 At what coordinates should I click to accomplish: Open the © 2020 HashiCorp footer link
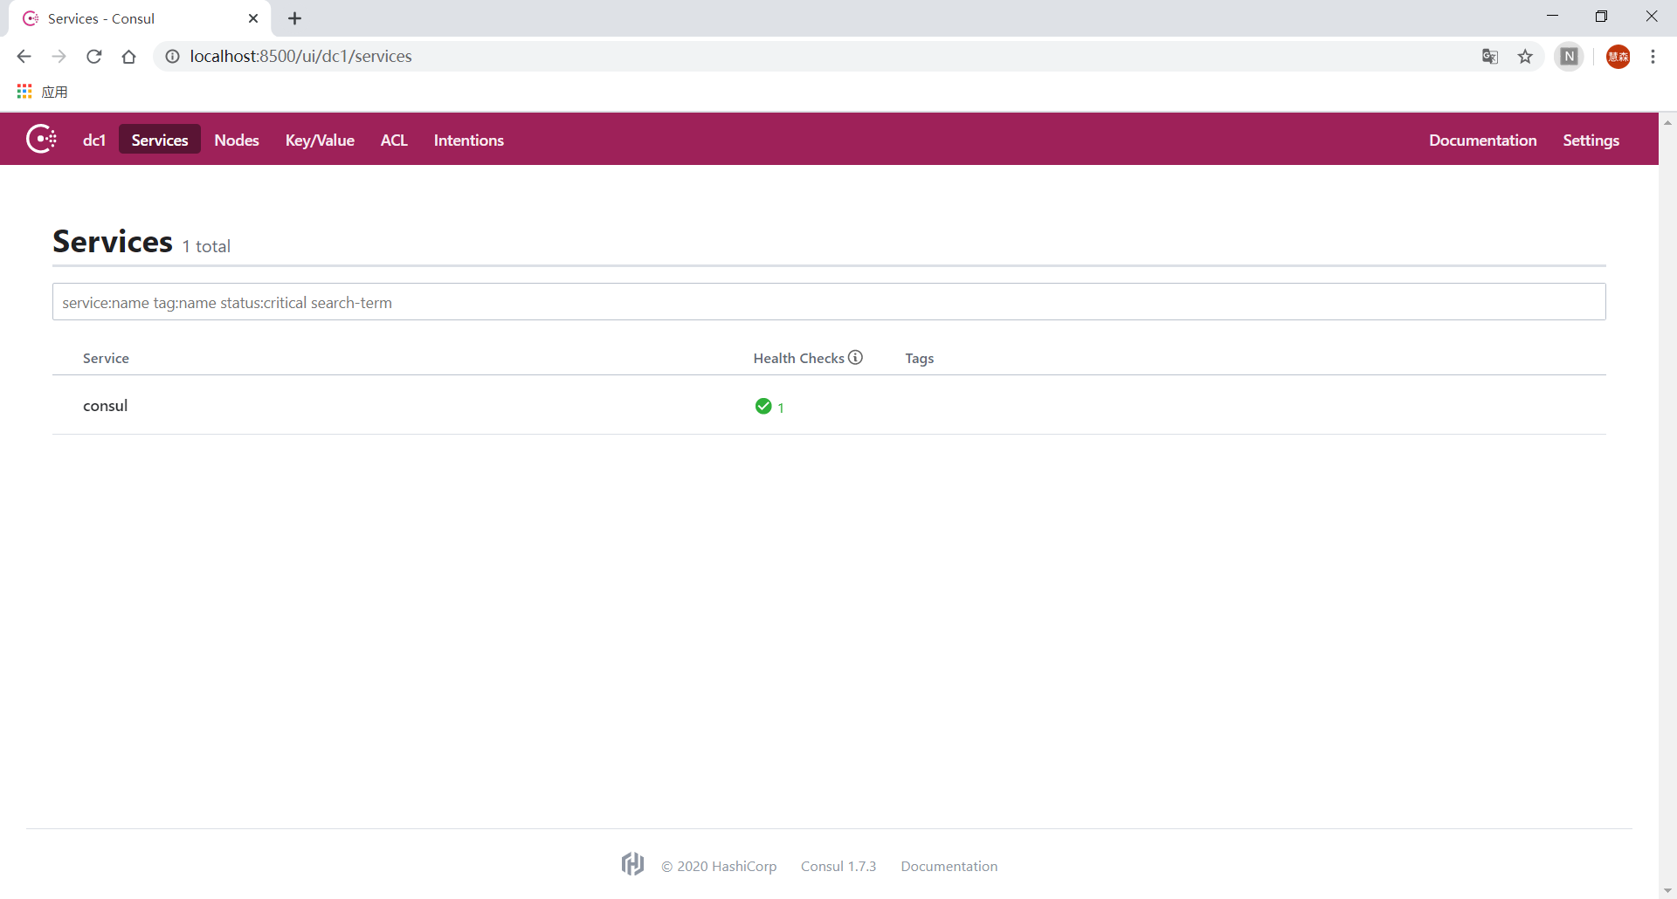coord(719,866)
